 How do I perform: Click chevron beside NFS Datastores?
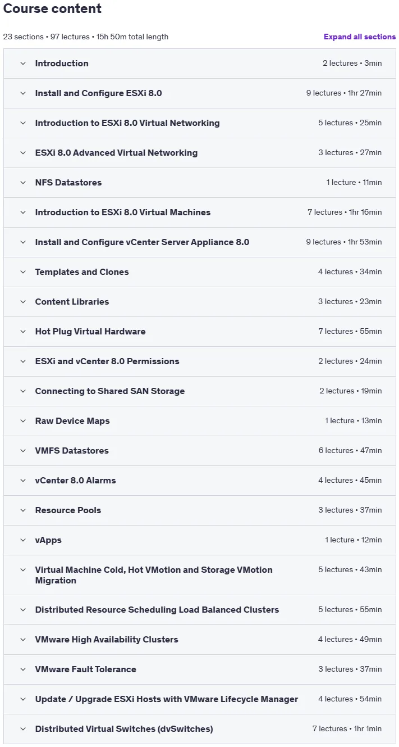(23, 183)
